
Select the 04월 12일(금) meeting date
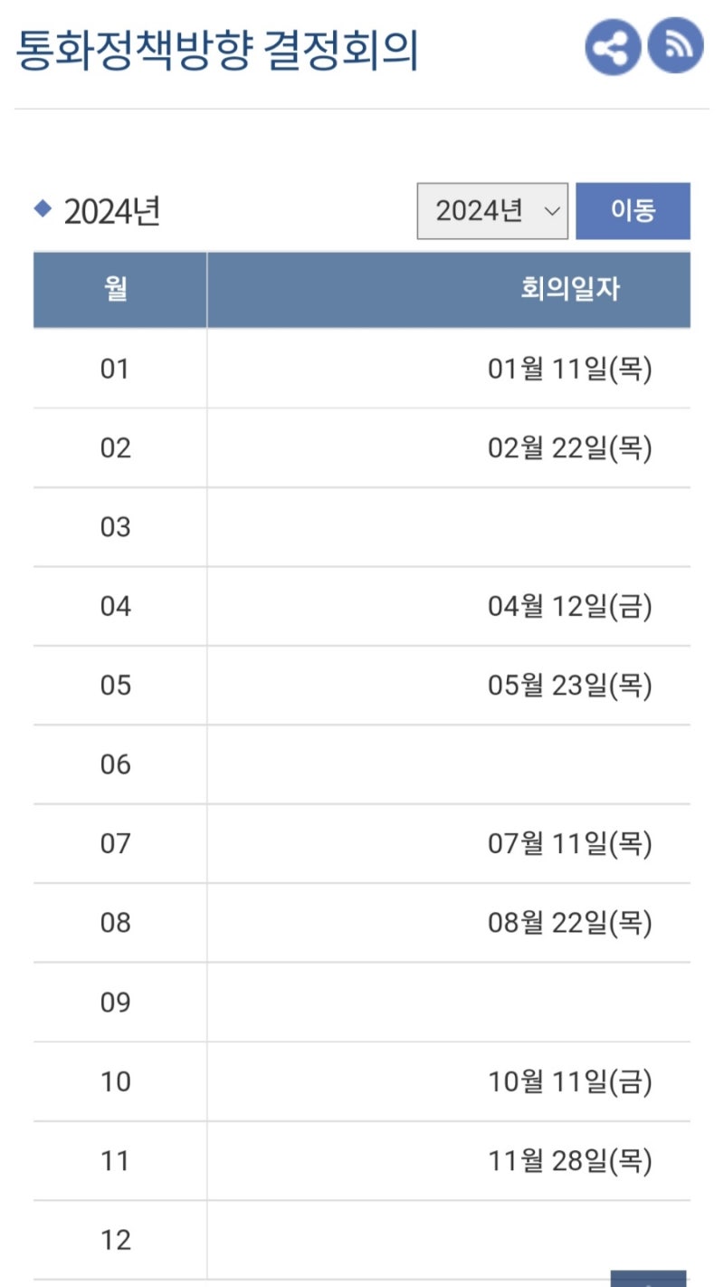pos(570,606)
